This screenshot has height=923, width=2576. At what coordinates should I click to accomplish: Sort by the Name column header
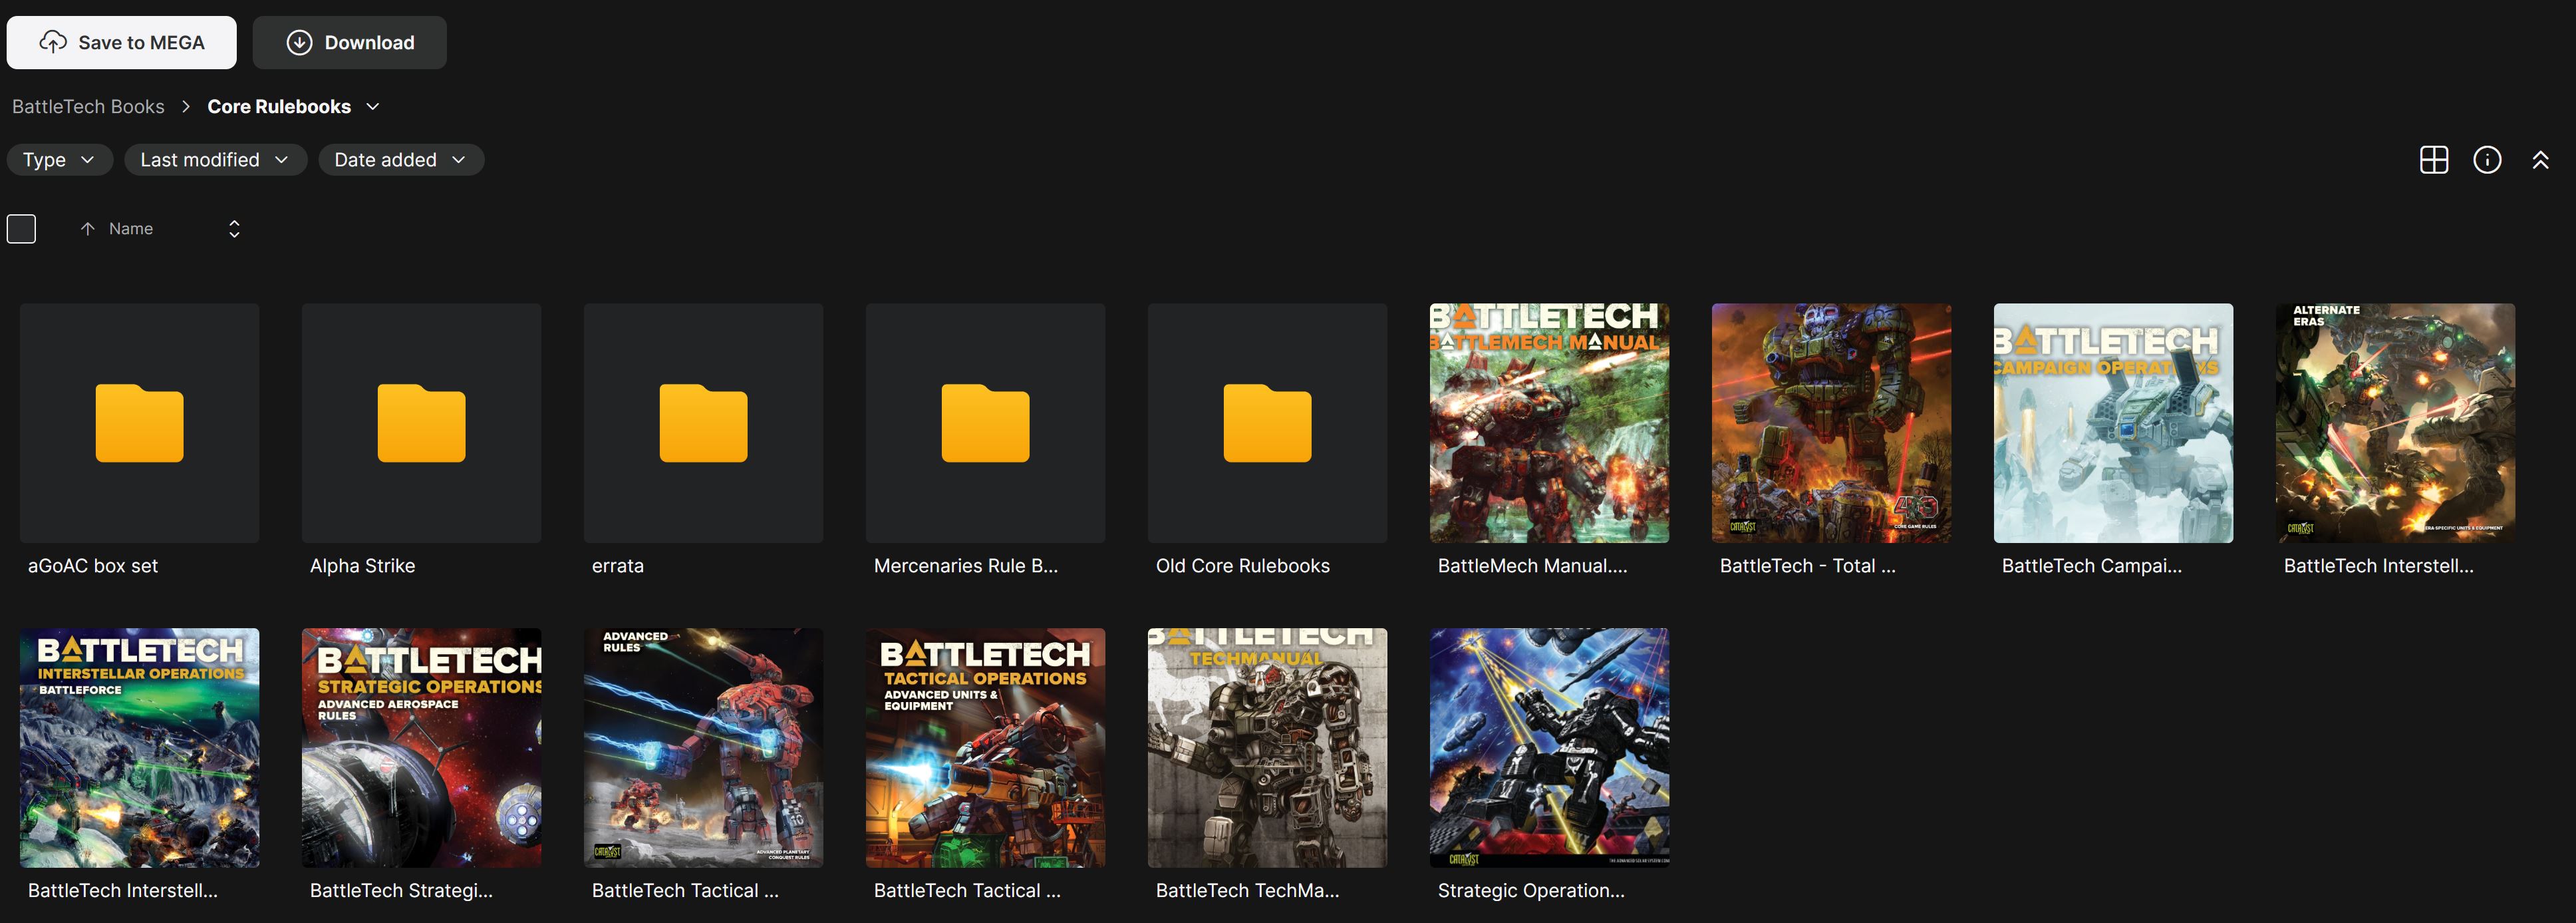[131, 229]
